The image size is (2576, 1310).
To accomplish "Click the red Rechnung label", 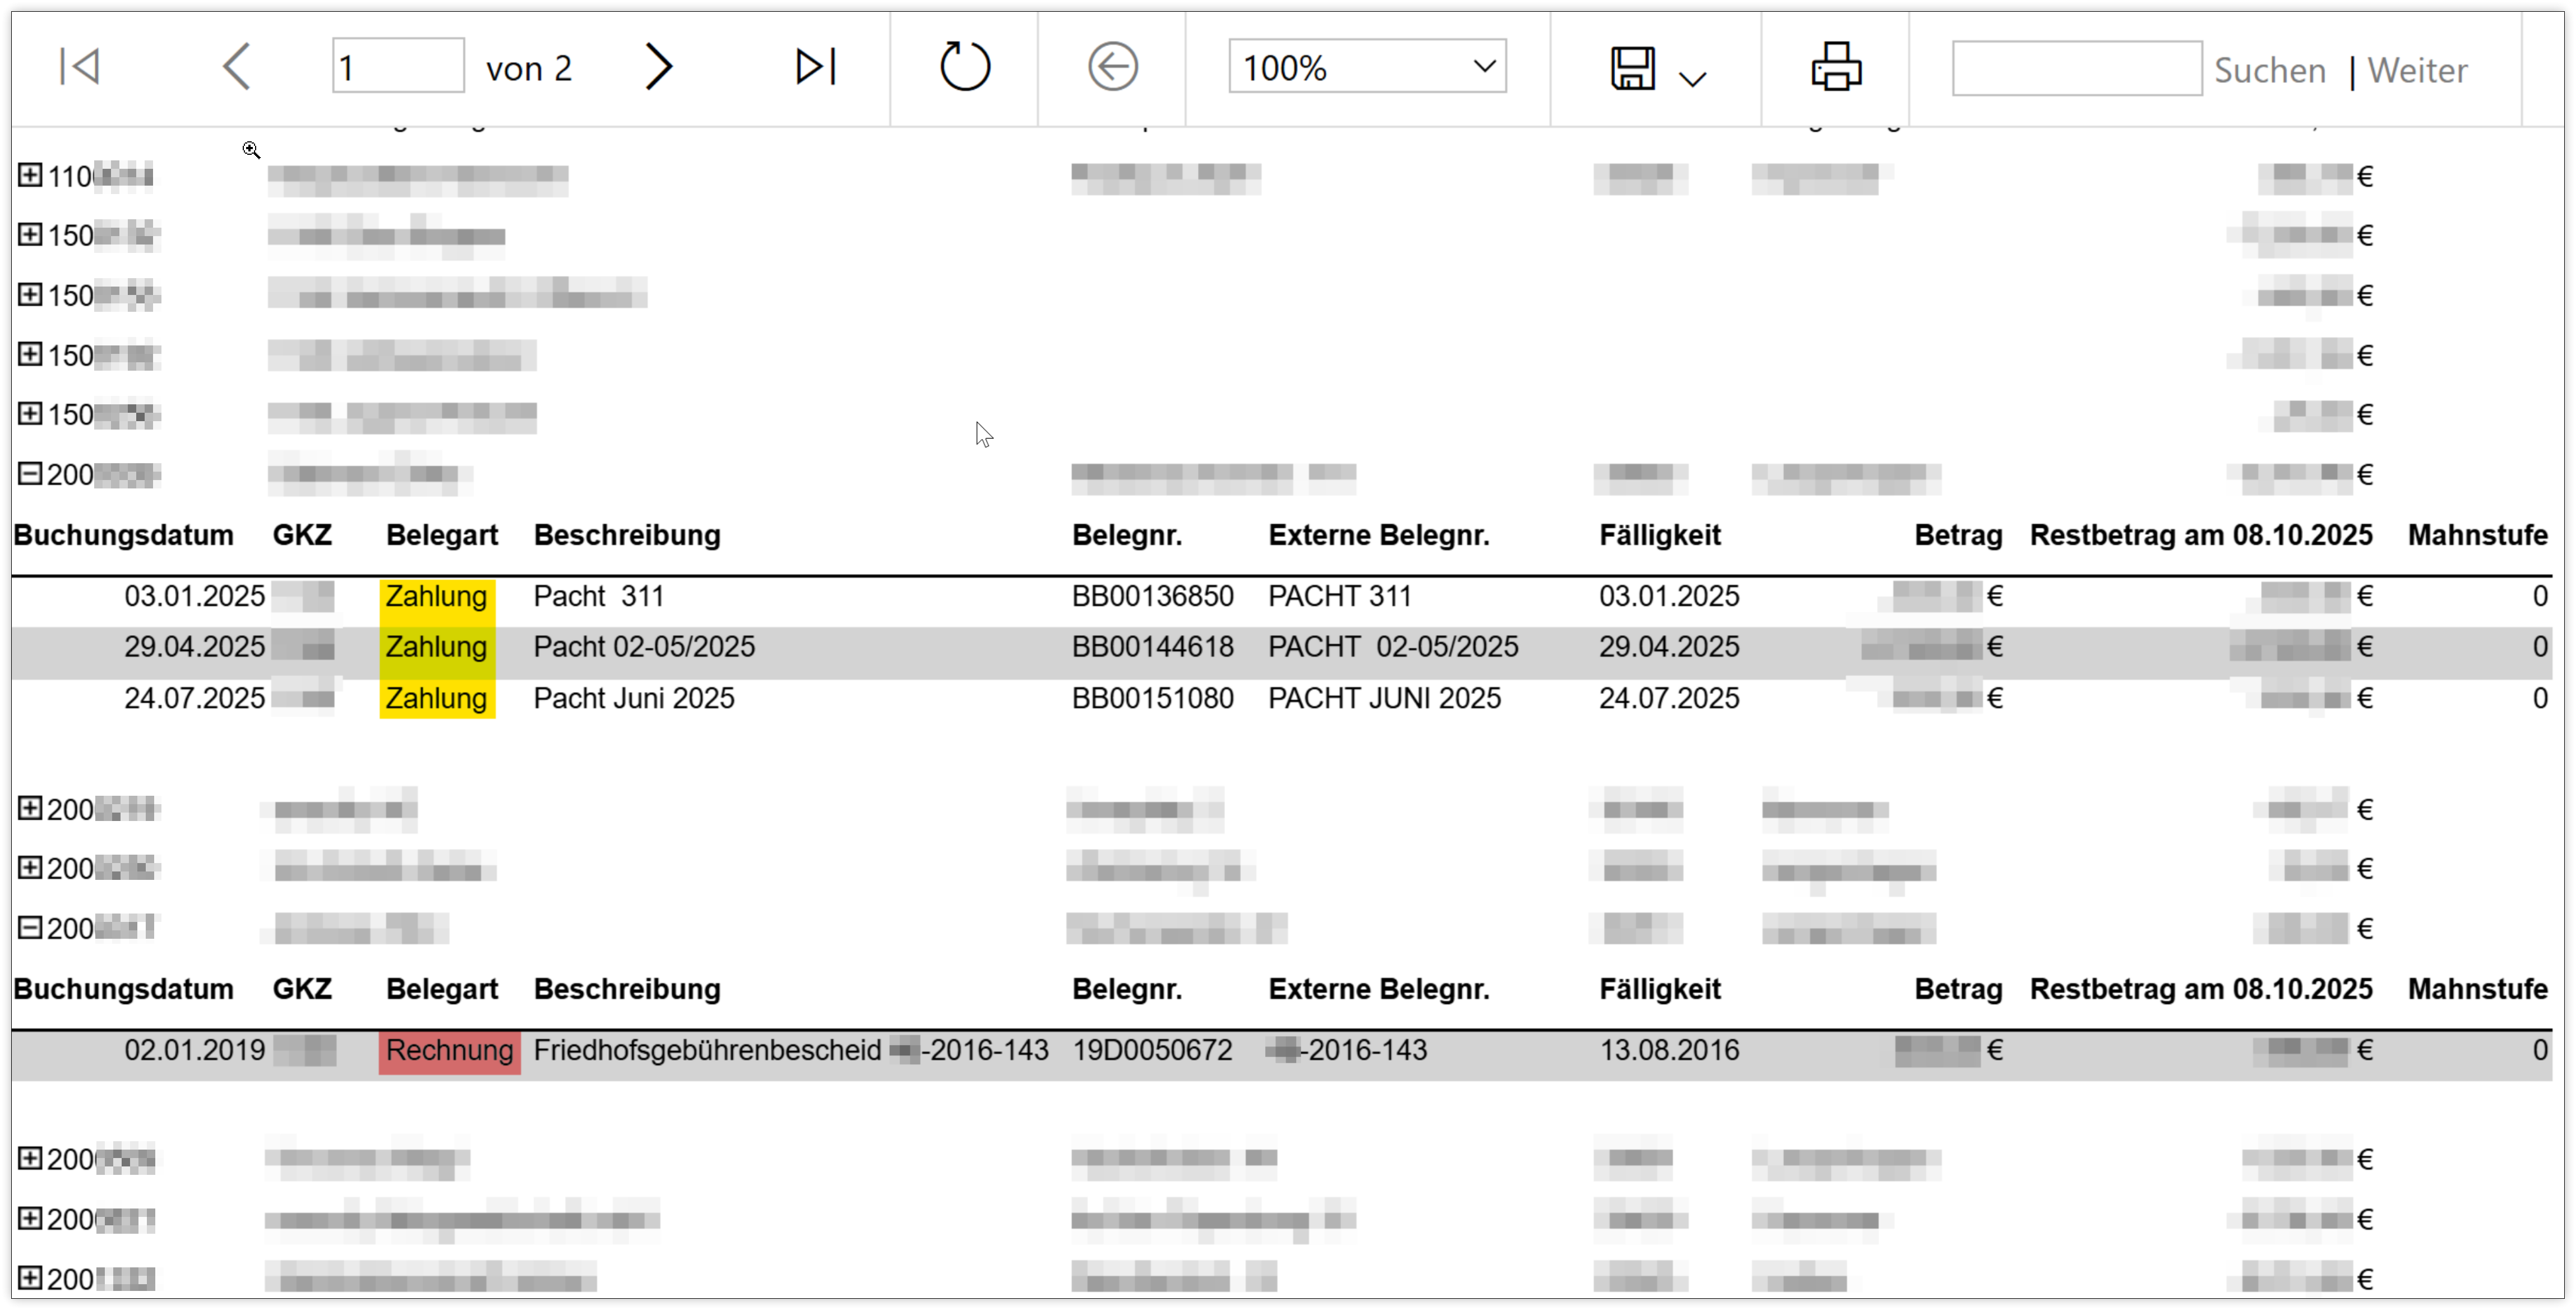I will point(449,1051).
